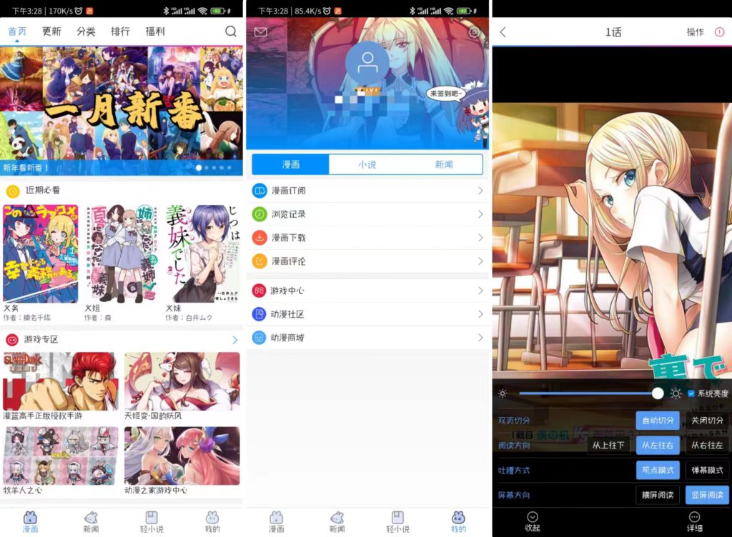Open the 游戏中心 game icon
Viewport: 732px width, 537px height.
pyautogui.click(x=259, y=291)
